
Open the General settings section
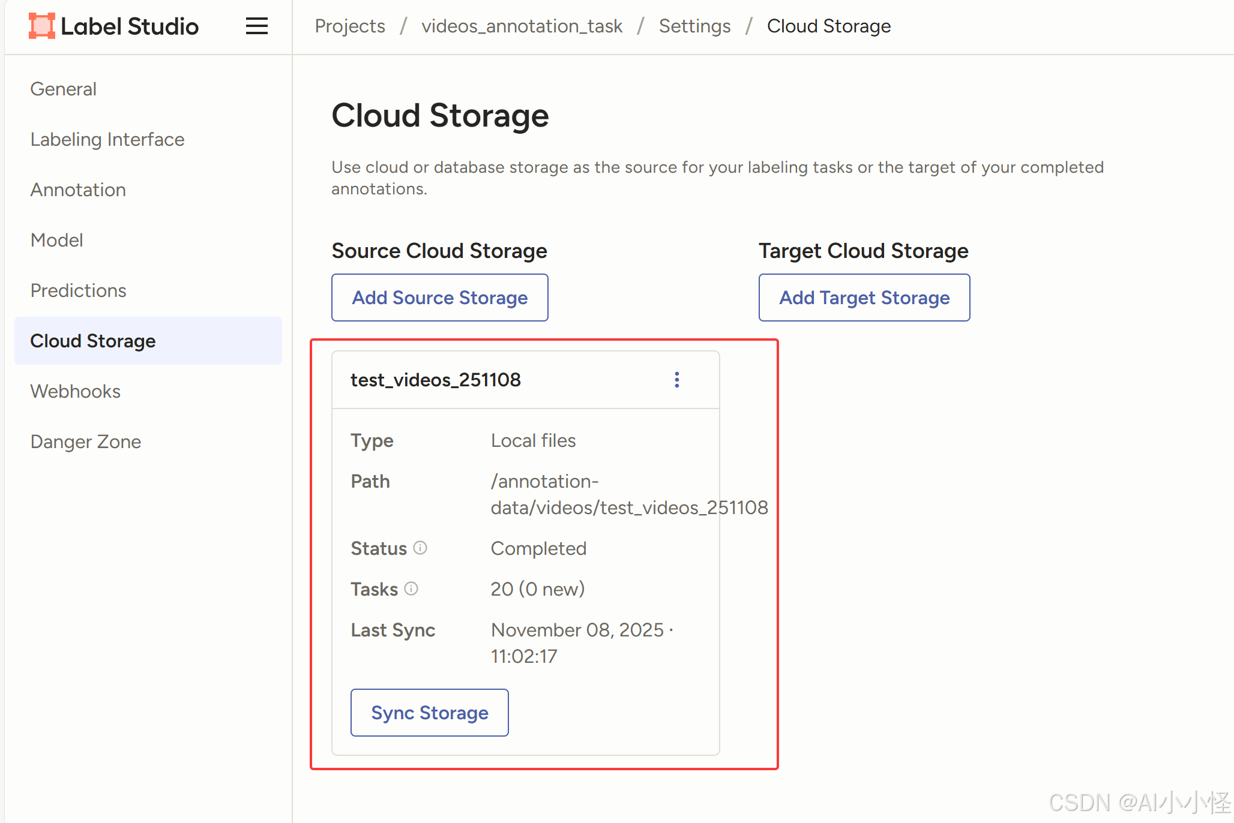point(64,89)
